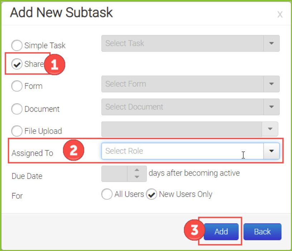Select the New Users Only option
This screenshot has width=292, height=251.
pos(151,194)
